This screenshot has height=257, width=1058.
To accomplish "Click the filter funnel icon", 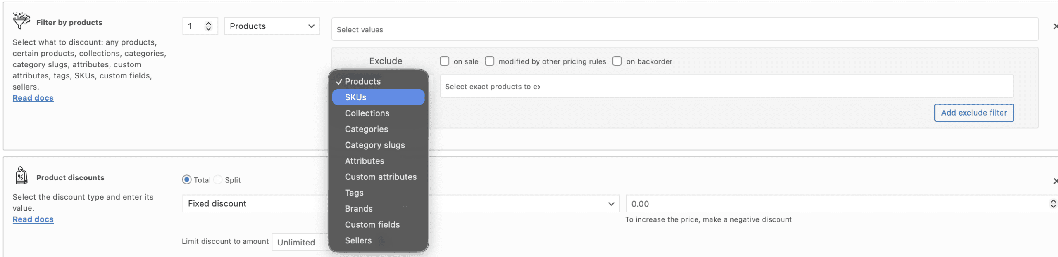I will [x=21, y=20].
